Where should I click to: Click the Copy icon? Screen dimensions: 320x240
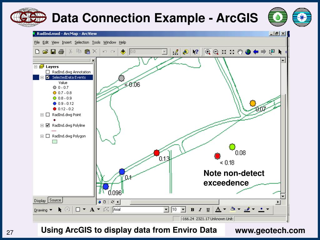click(79, 52)
